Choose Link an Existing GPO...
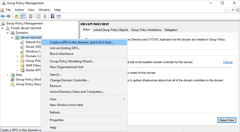Image resolution: width=240 pixels, height=132 pixels. (65, 48)
